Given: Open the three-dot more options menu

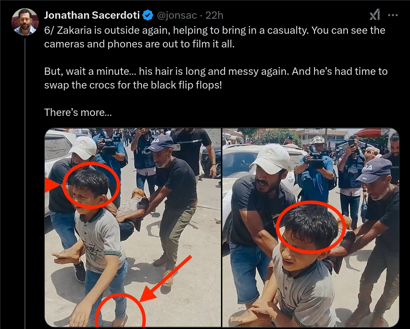Looking at the screenshot, I should (x=393, y=15).
